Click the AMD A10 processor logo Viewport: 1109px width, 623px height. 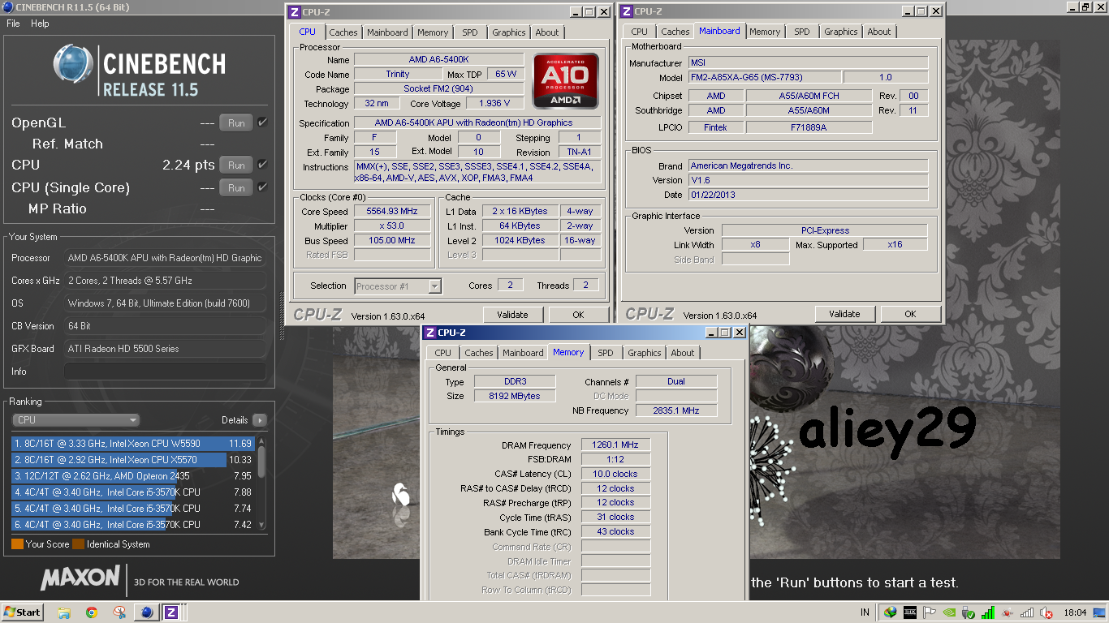[x=566, y=81]
